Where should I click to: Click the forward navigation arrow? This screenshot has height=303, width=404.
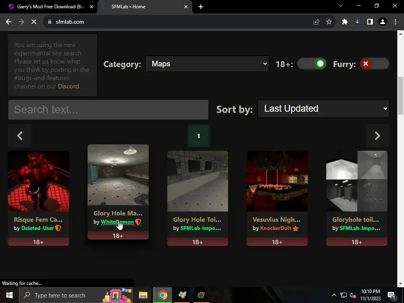[x=21, y=22]
